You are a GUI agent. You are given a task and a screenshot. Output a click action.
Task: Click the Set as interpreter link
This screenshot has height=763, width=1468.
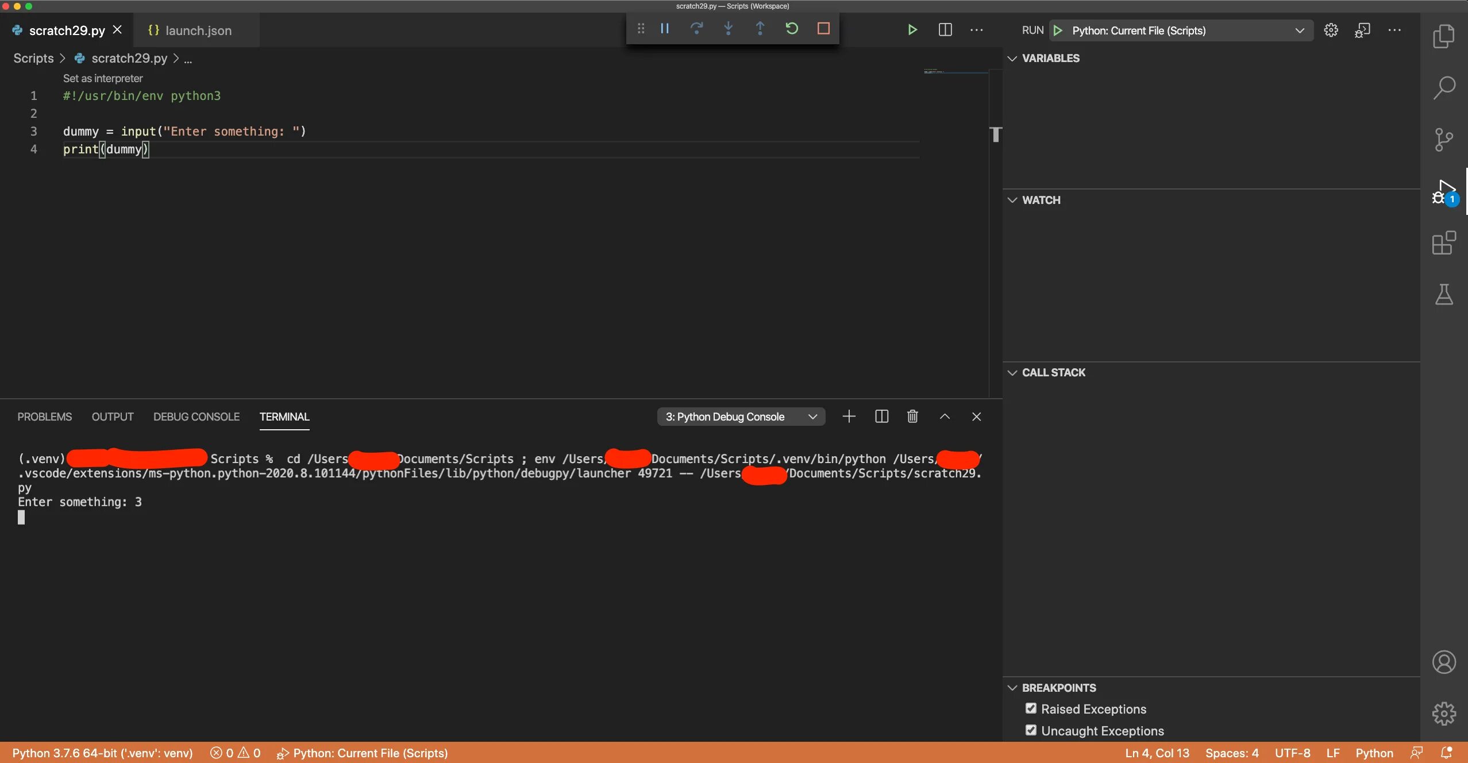(x=103, y=78)
